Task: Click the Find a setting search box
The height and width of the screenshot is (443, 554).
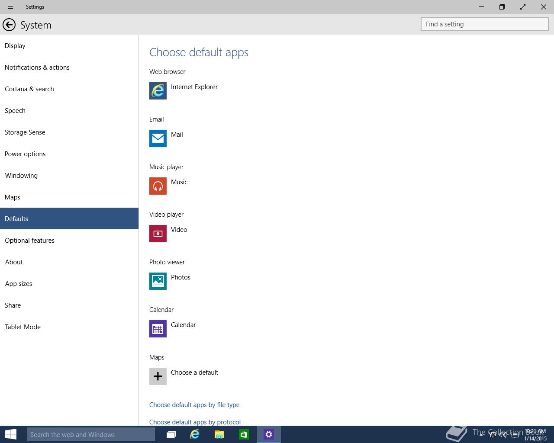Action: pos(485,24)
